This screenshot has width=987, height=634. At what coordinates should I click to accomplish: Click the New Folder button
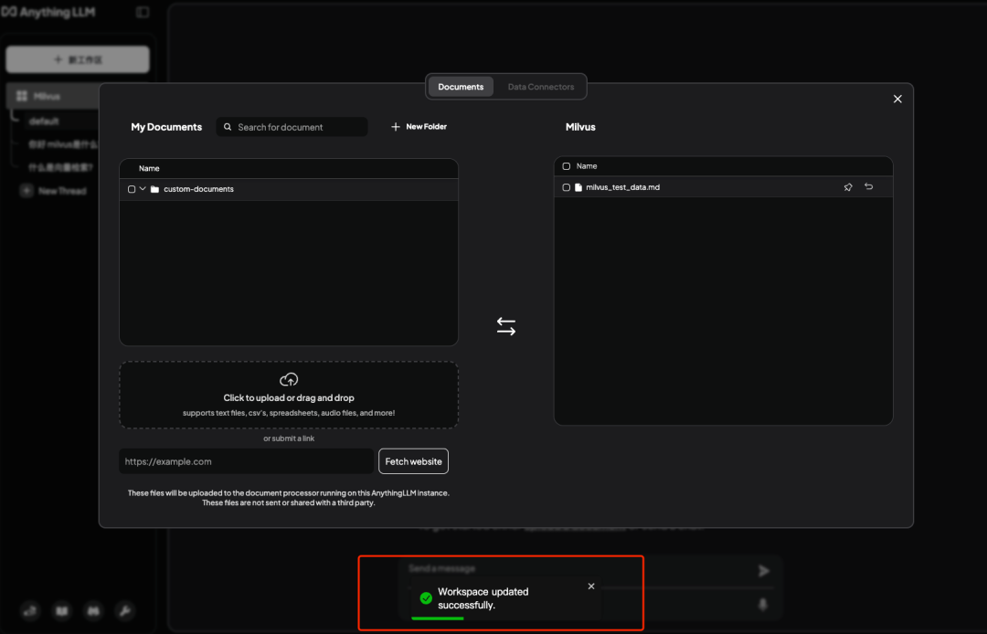click(x=419, y=126)
